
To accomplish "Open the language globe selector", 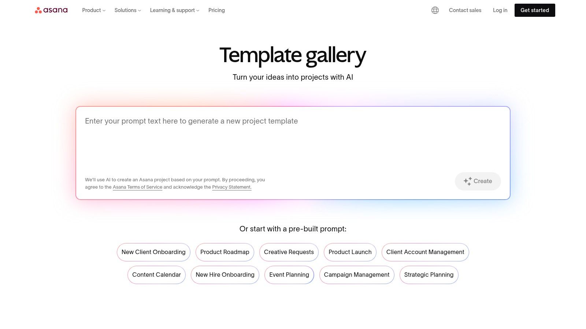I will (x=435, y=10).
